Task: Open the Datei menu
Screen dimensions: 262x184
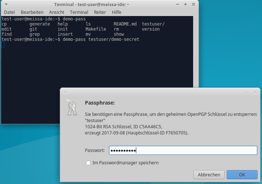Action: click(9, 12)
